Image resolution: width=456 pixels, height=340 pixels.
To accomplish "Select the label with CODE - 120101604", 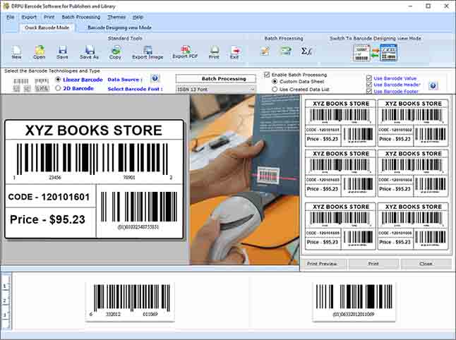I will point(413,174).
